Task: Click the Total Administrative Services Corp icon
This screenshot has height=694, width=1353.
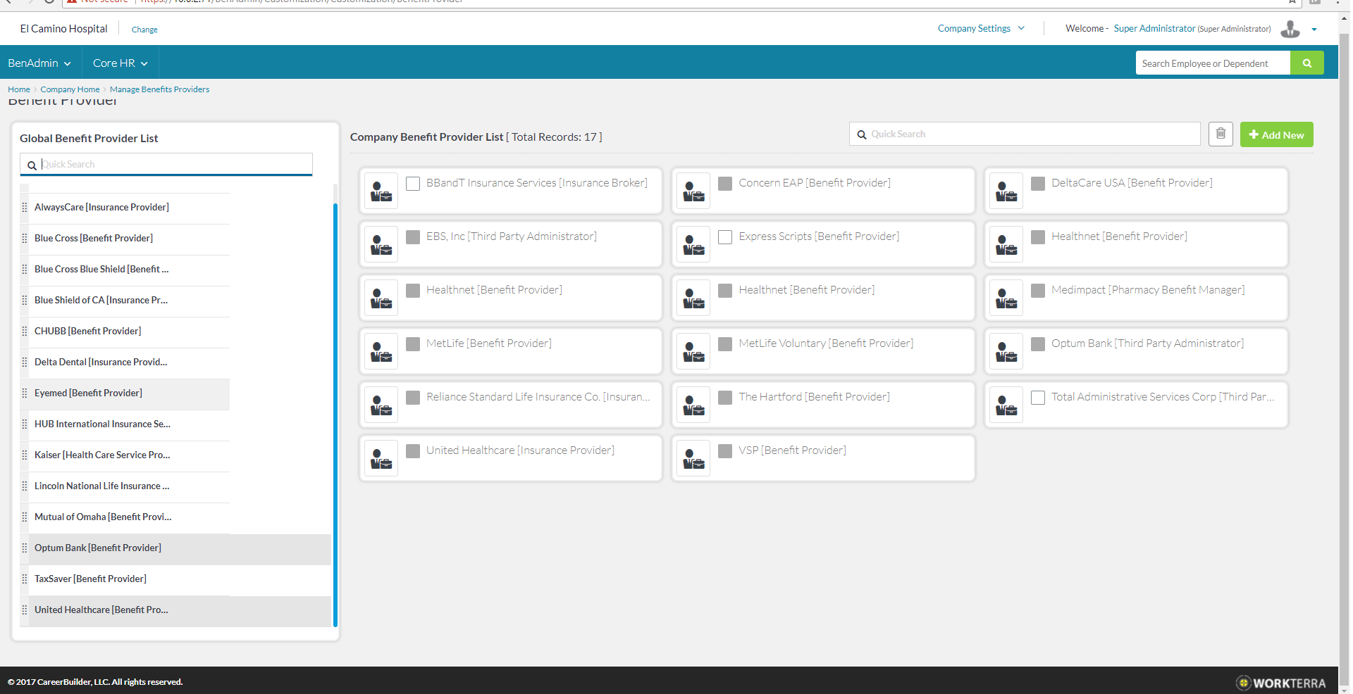Action: [x=1006, y=405]
